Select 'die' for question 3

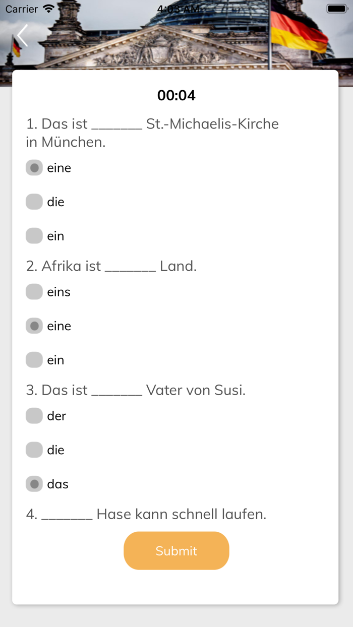click(34, 450)
